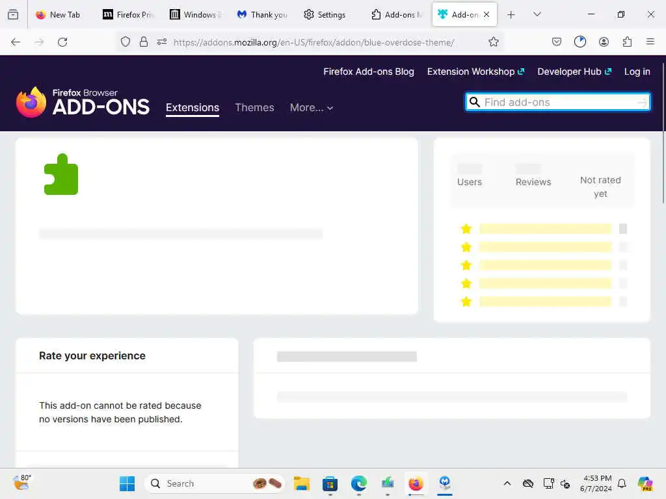Go to the Extensions section
This screenshot has height=499, width=666.
tap(193, 107)
